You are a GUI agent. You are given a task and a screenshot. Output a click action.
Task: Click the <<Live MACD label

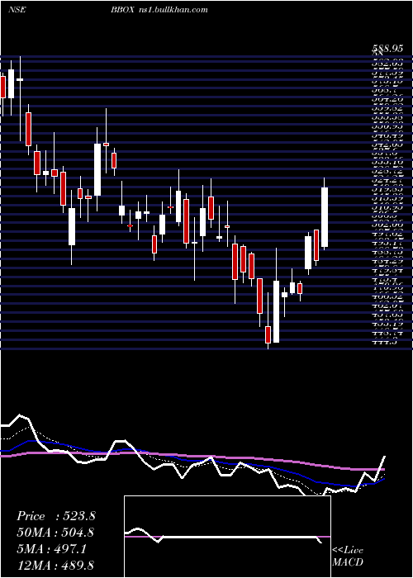[x=348, y=557]
